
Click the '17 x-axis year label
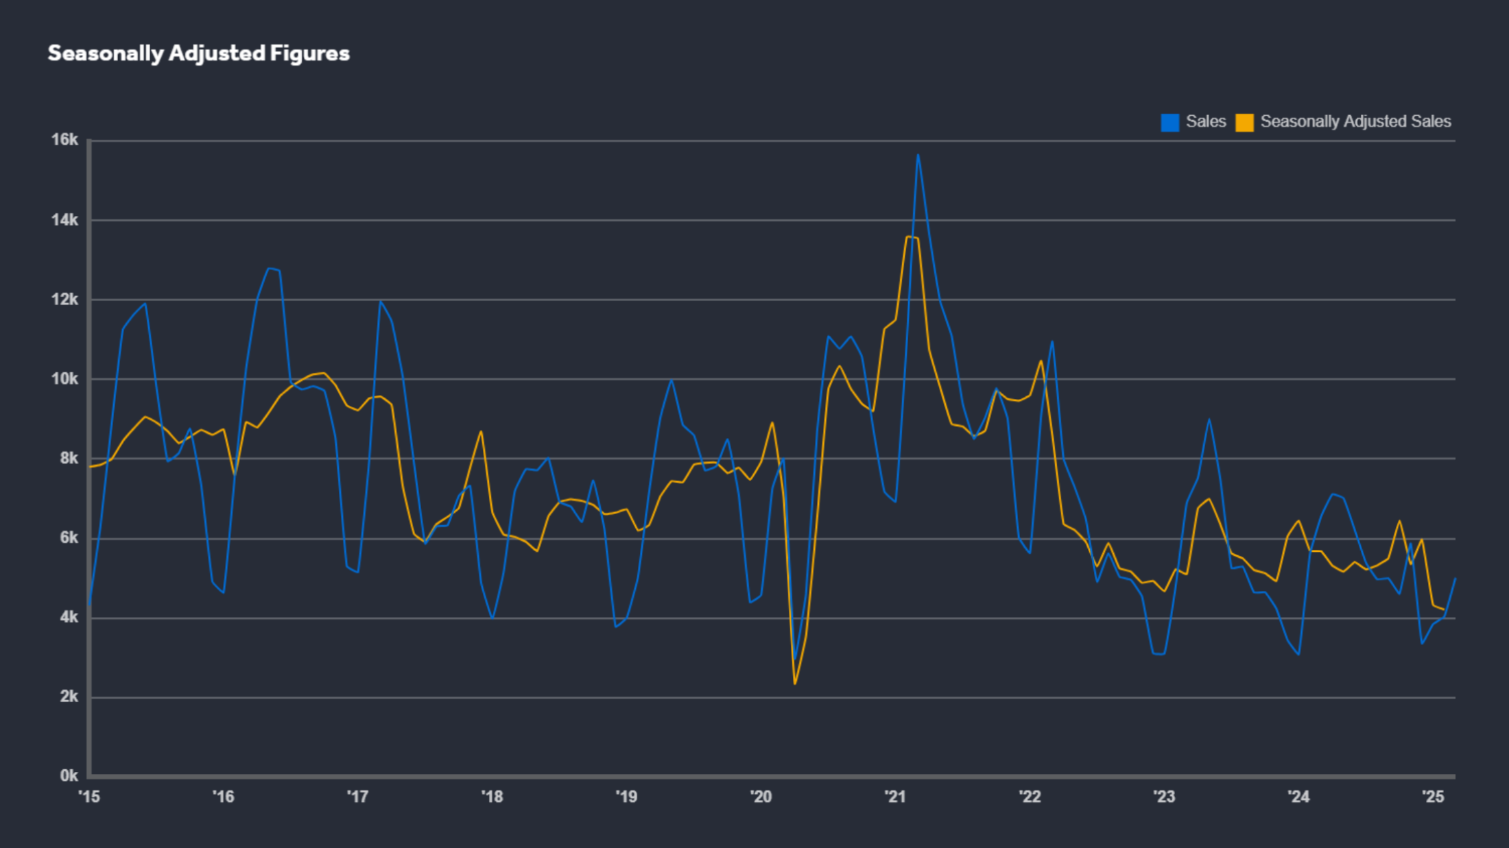(357, 797)
